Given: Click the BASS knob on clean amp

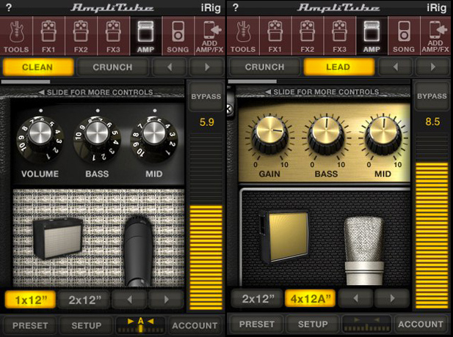Looking at the screenshot, I should click(x=97, y=139).
